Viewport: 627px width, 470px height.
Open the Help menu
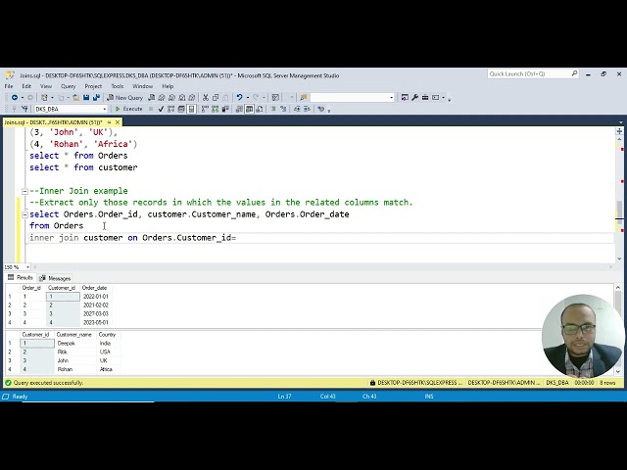pyautogui.click(x=168, y=86)
